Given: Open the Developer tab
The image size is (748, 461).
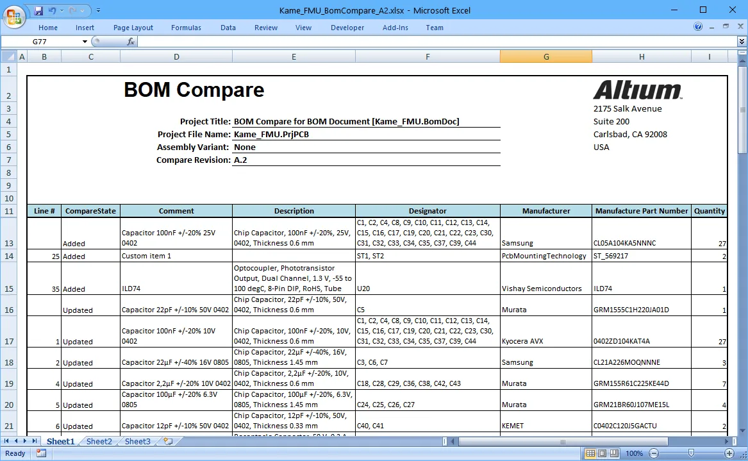Looking at the screenshot, I should 347,28.
